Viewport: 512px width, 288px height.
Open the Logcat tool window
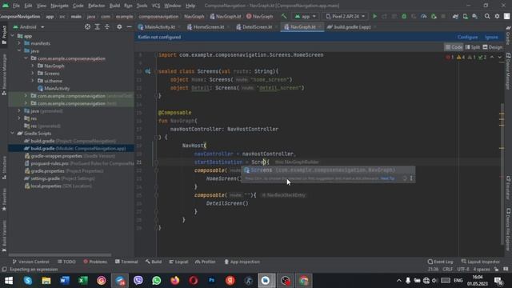(178, 262)
